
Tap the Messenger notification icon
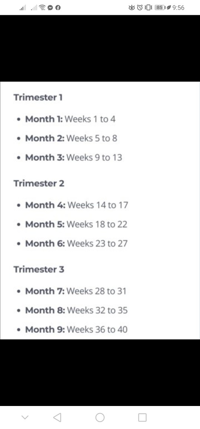tap(50, 8)
